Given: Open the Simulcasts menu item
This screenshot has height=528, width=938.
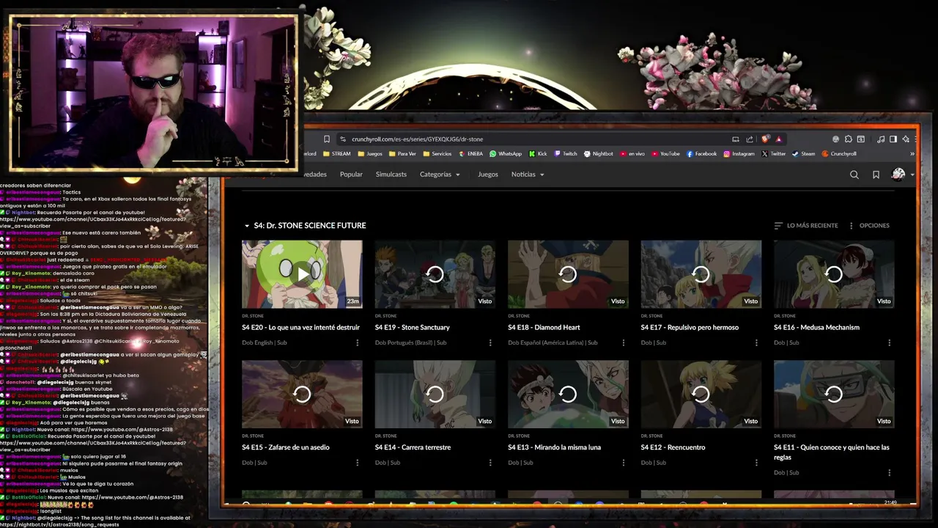Looking at the screenshot, I should (x=391, y=175).
